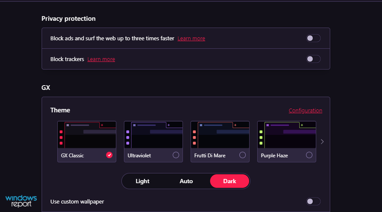Open Learn more link for Block ads
This screenshot has height=212, width=382.
tap(191, 39)
